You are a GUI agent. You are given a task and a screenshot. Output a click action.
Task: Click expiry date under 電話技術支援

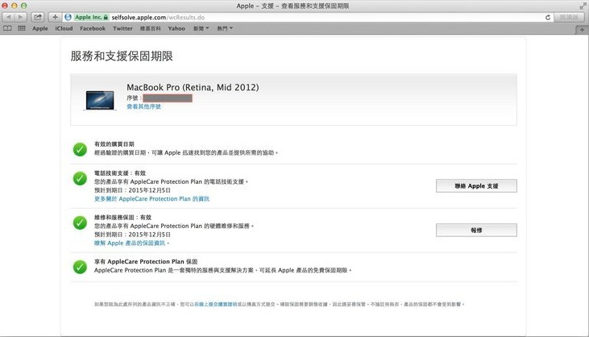(x=132, y=190)
